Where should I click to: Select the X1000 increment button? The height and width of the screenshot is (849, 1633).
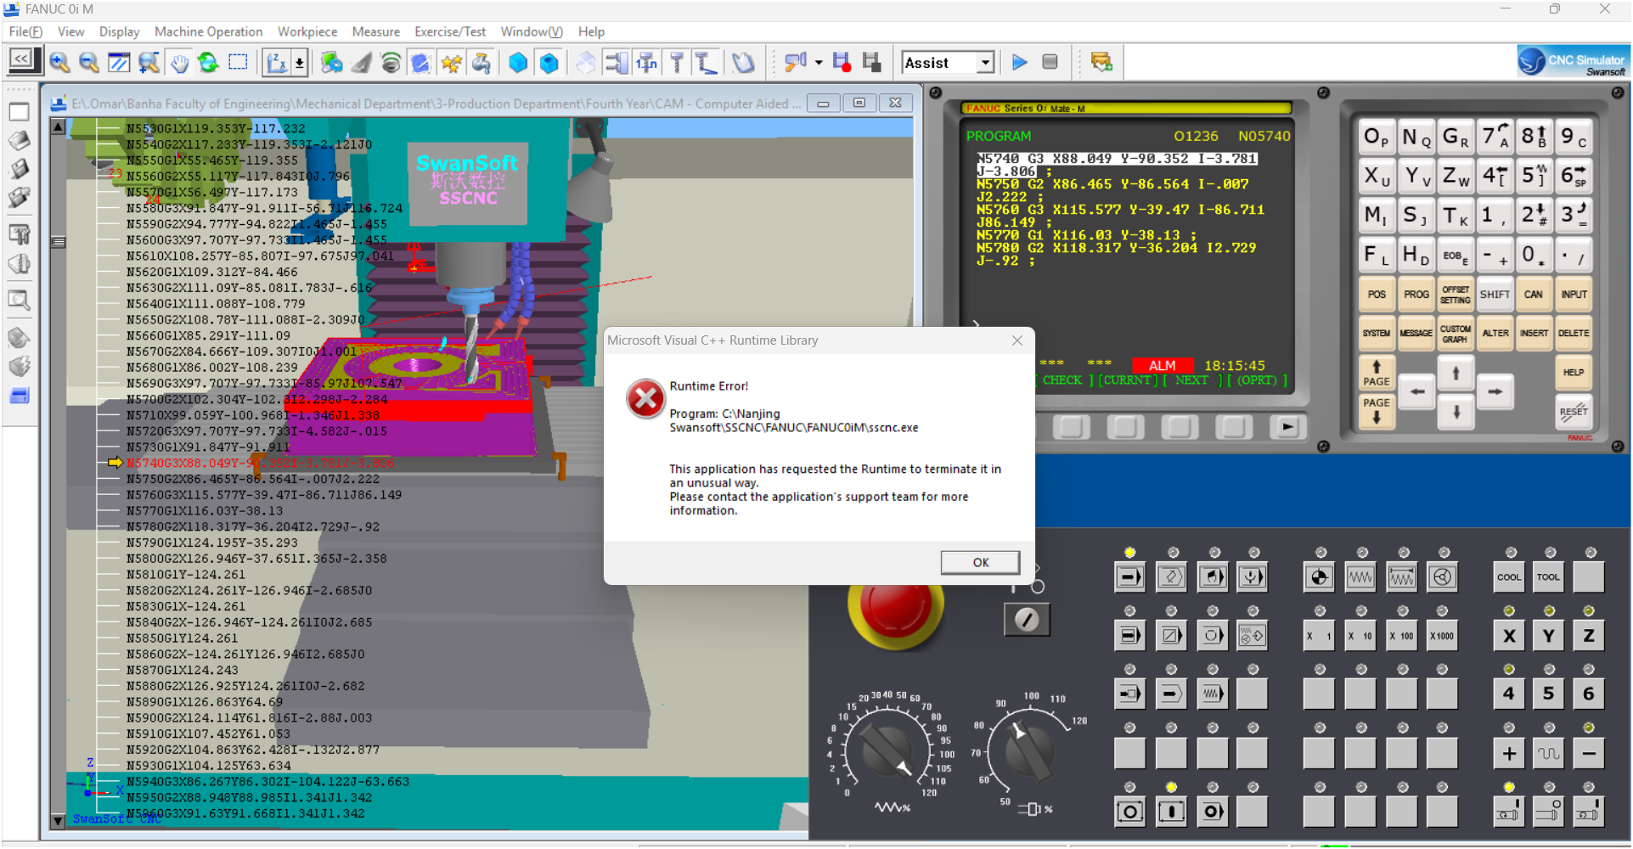tap(1442, 636)
